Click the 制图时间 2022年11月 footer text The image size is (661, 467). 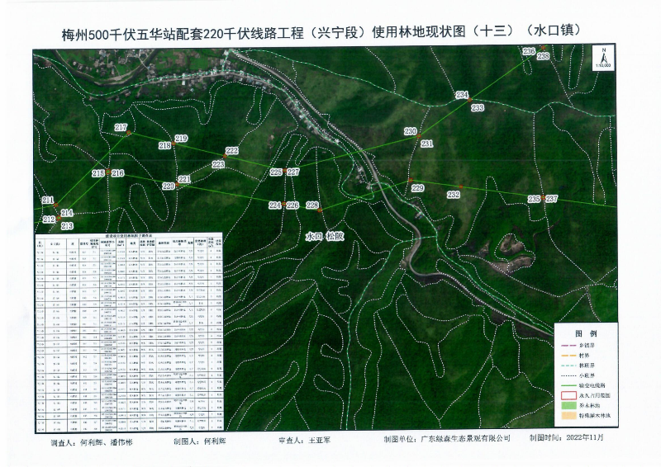click(x=567, y=437)
